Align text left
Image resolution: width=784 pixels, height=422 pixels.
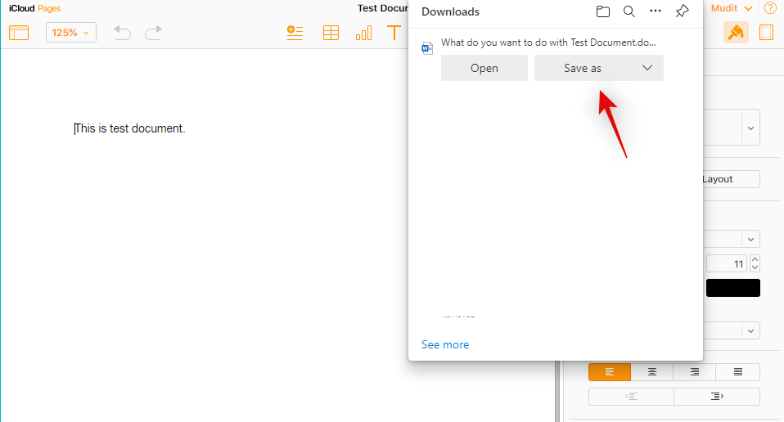(610, 372)
